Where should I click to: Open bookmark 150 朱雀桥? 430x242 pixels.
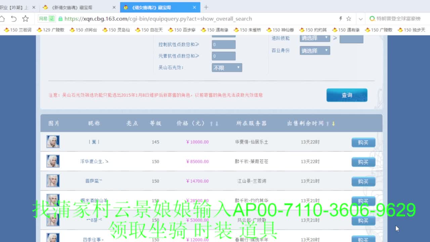(x=248, y=30)
